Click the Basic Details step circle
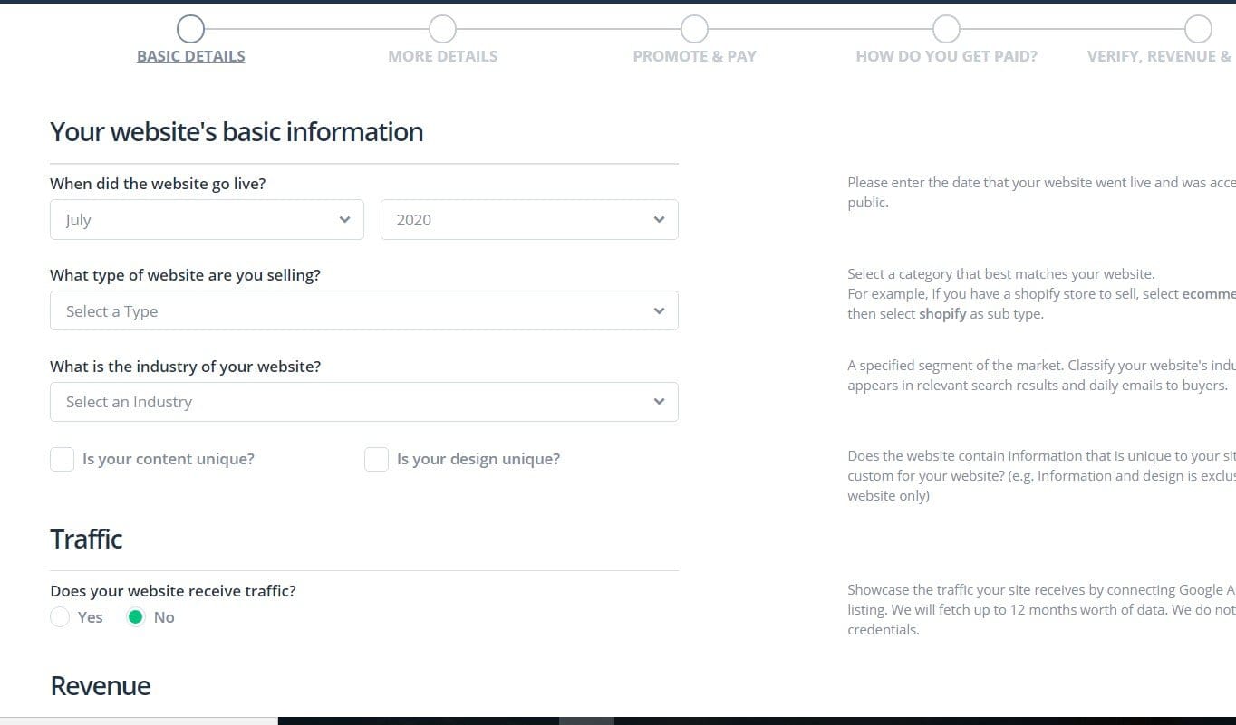 point(190,29)
